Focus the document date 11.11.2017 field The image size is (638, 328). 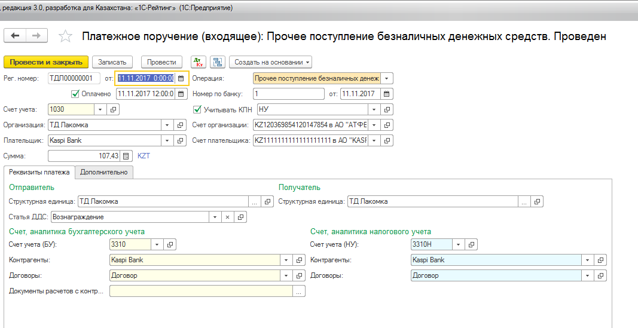[x=146, y=78]
